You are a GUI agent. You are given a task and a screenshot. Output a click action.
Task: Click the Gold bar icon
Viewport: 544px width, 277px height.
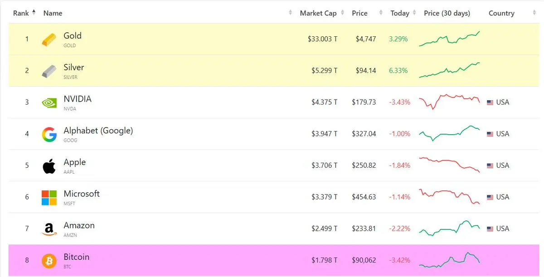point(49,39)
